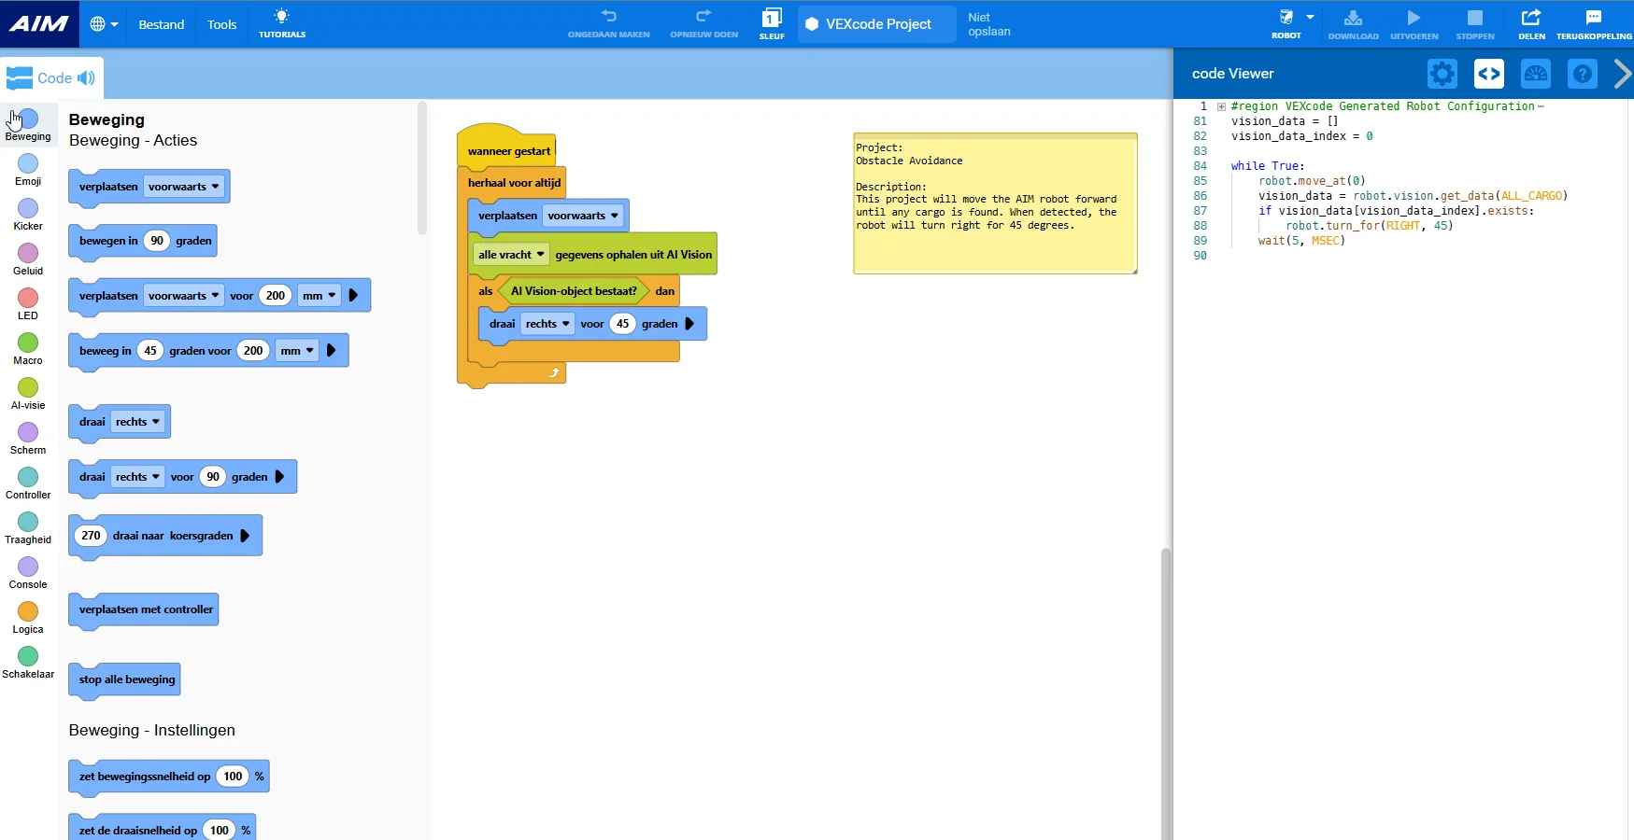Open the Terugkoppeling feedback icon
The image size is (1634, 840).
(1594, 23)
